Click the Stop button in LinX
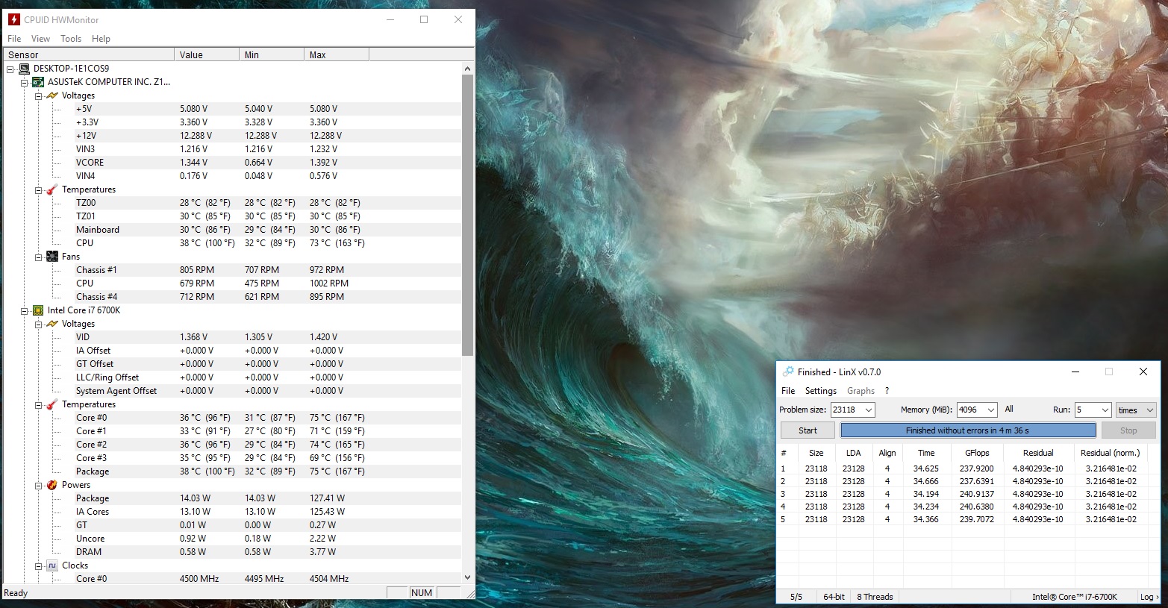 coord(1128,430)
